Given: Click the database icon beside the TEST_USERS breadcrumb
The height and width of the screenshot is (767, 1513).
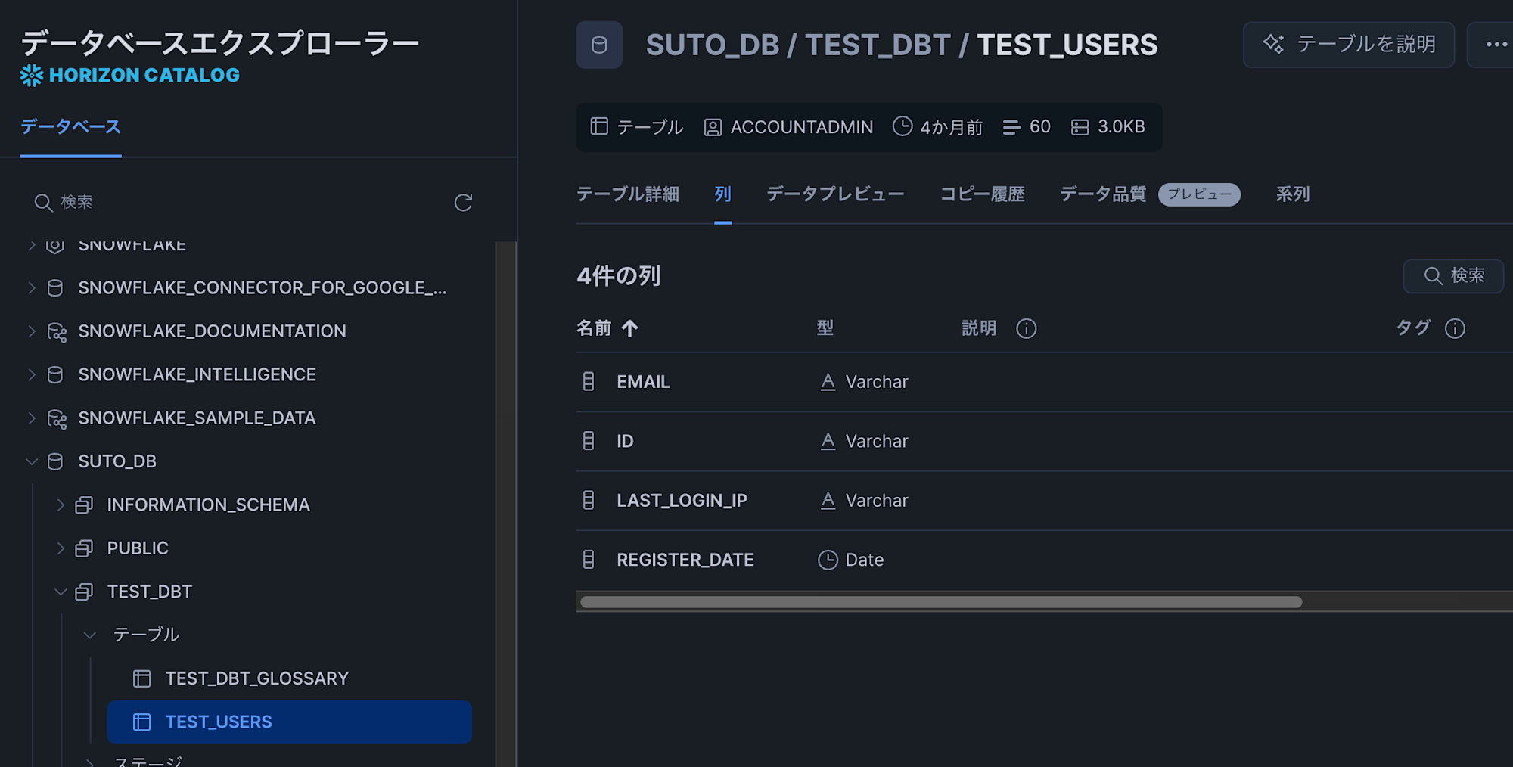Looking at the screenshot, I should 599,45.
